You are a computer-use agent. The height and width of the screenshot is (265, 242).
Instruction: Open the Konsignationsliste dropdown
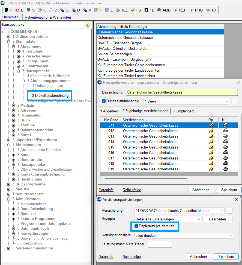tap(184, 235)
